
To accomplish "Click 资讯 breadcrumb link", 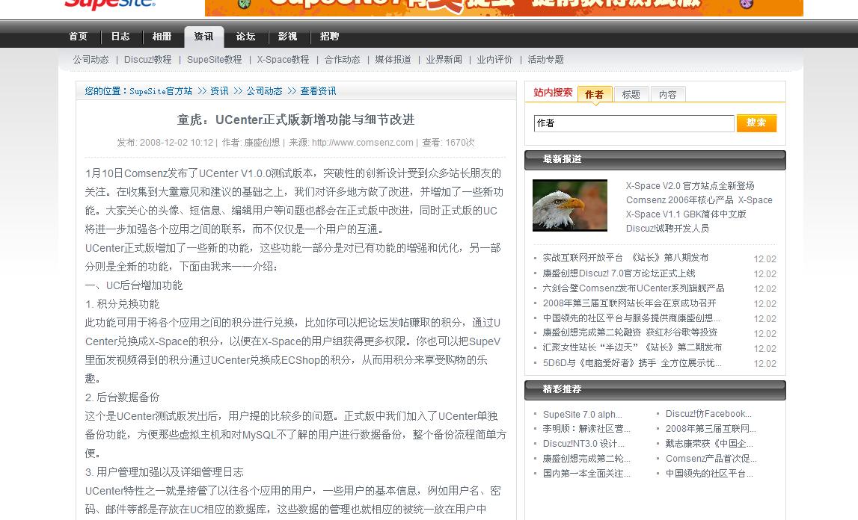I will coord(219,91).
